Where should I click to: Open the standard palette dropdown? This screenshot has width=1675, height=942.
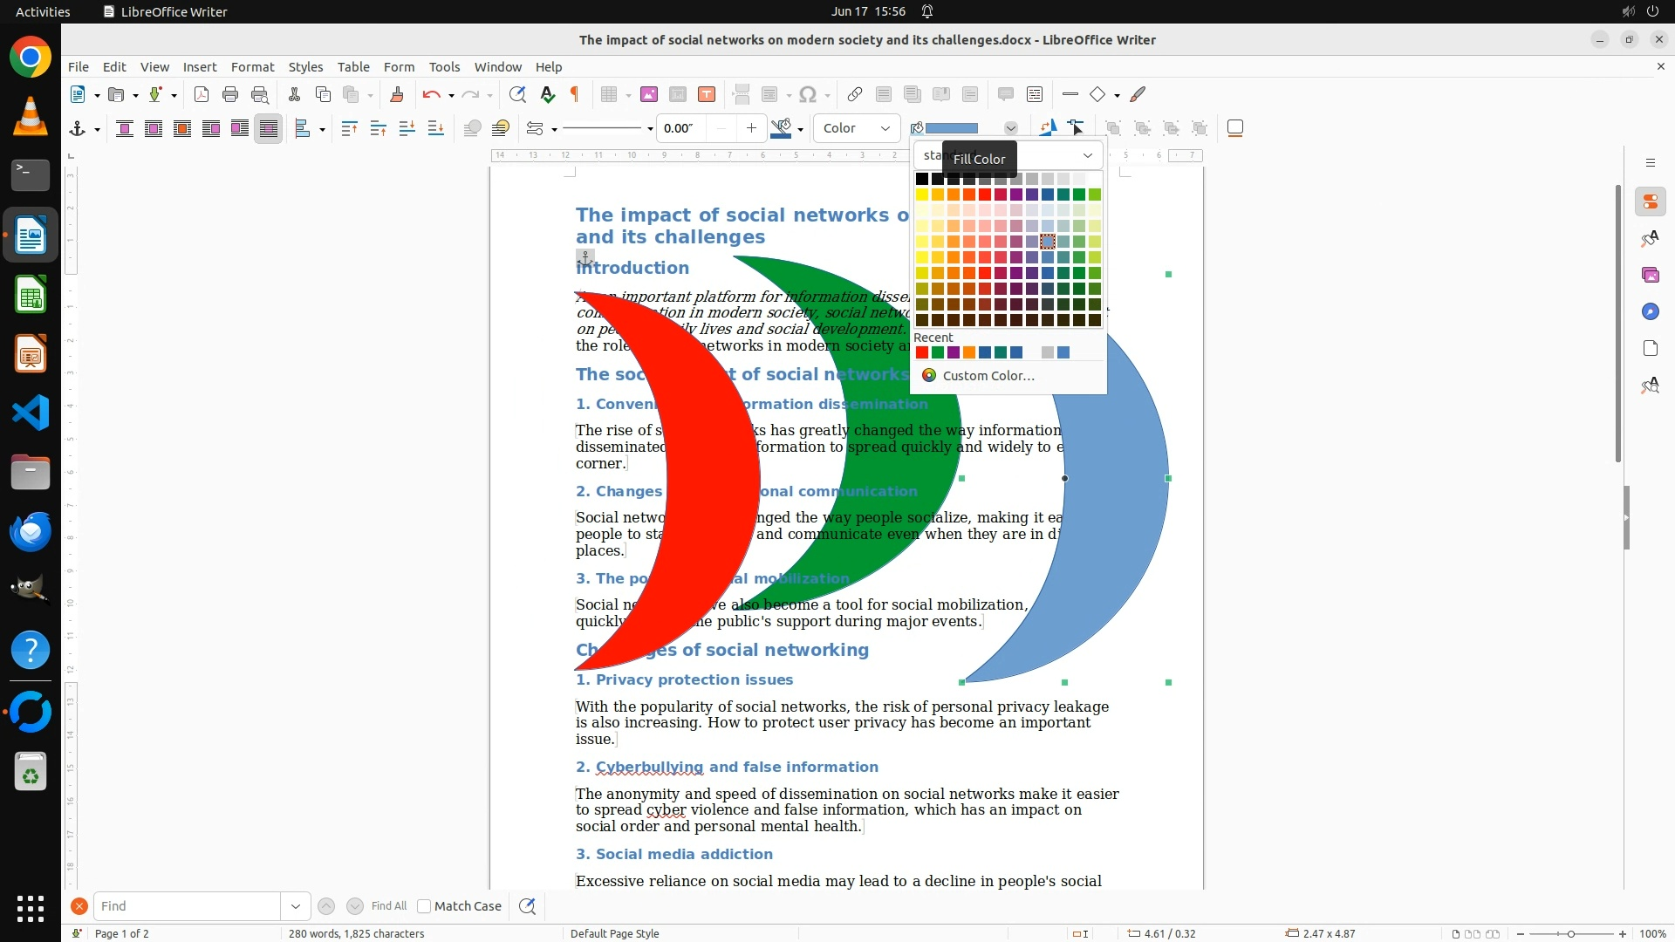1087,155
